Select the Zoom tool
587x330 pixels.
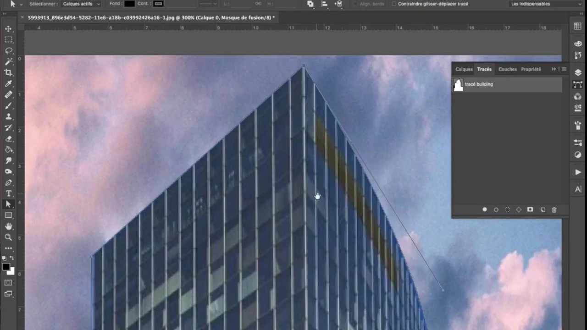(x=8, y=237)
